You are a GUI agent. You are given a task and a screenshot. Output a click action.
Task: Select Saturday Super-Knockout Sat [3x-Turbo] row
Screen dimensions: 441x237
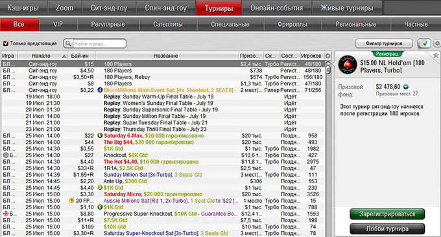coord(163,233)
